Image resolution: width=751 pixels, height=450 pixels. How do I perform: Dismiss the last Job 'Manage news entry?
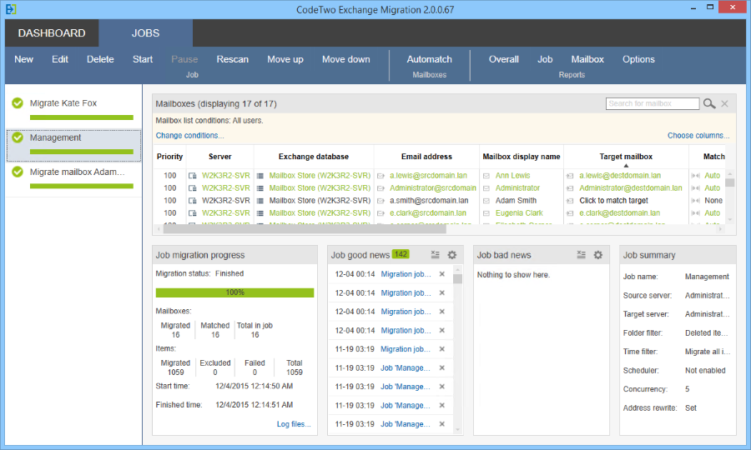pos(442,424)
